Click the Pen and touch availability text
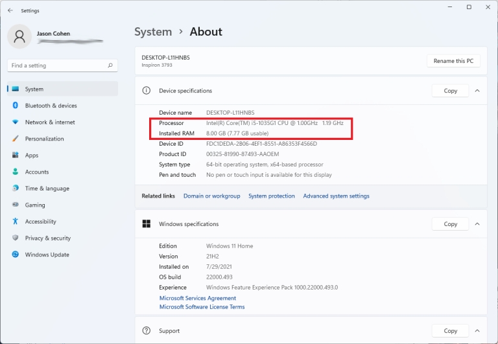498x344 pixels. click(x=268, y=174)
